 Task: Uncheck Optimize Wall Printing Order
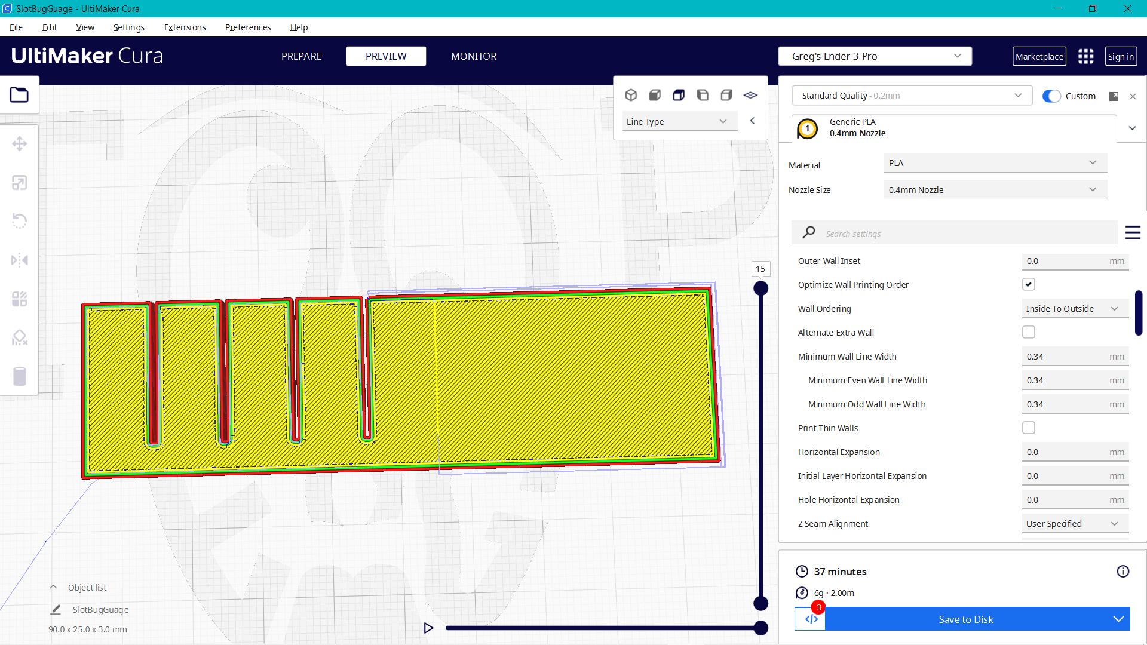(x=1028, y=285)
